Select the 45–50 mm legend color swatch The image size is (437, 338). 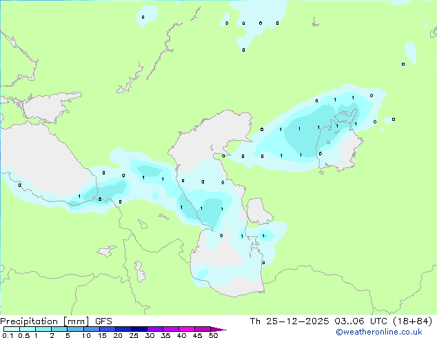tap(203, 329)
